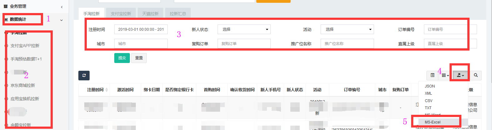
Task: Sort by 注册时间 column arrows
Action: [x=106, y=90]
